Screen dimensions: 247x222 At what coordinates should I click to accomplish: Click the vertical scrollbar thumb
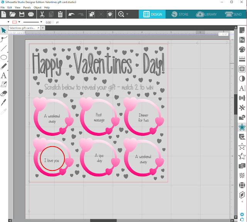coord(235,104)
